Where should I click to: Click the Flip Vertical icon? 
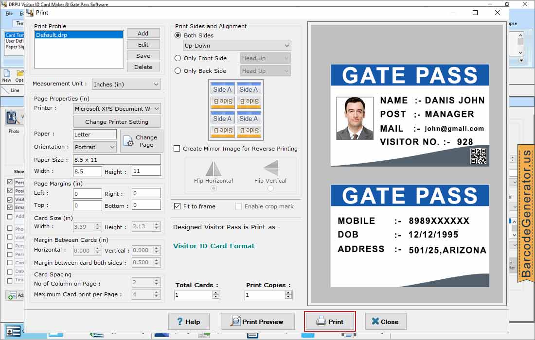pyautogui.click(x=271, y=168)
